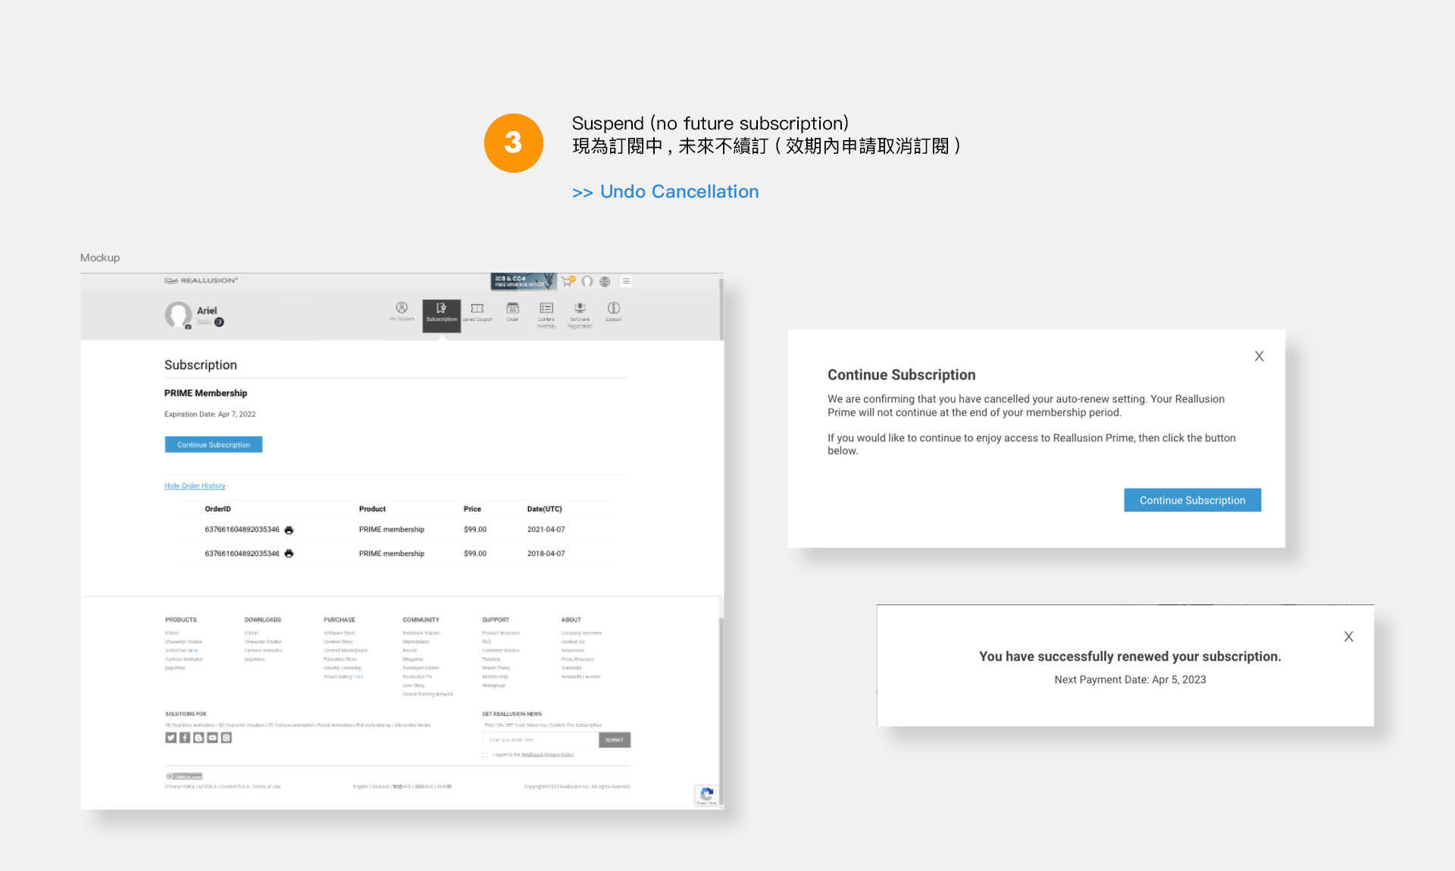Image resolution: width=1455 pixels, height=871 pixels.
Task: Open the language globe icon
Action: coord(605,282)
